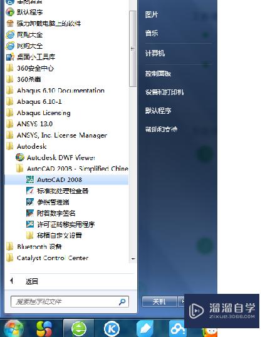Expand the ANSYS 13.0 folder
This screenshot has height=337, width=275.
point(29,124)
